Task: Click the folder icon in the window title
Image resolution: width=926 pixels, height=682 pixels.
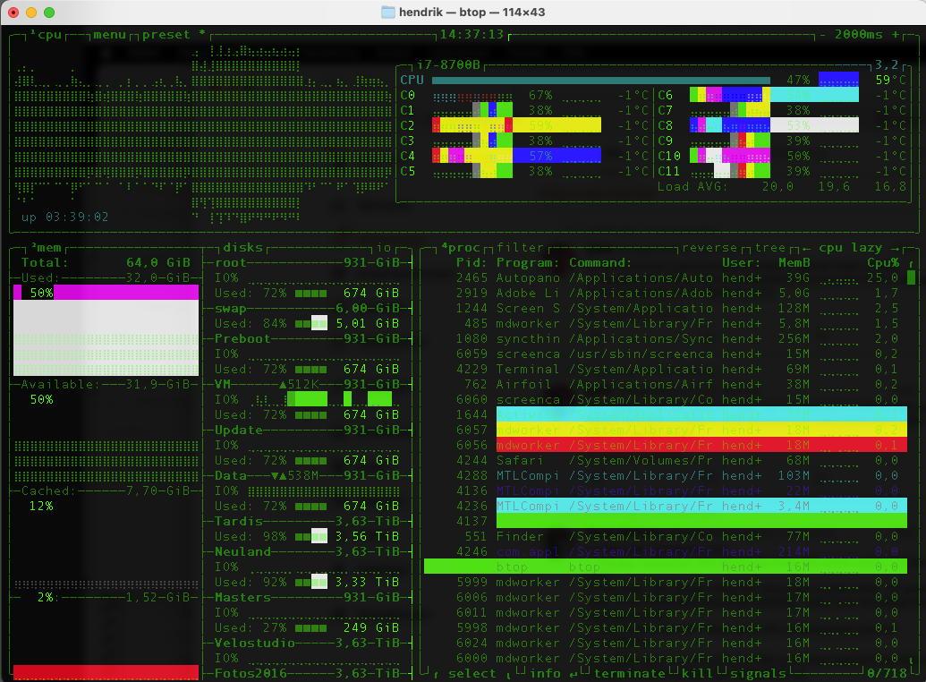Action: coord(387,12)
